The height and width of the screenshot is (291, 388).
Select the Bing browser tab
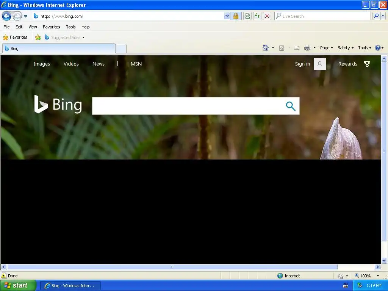(59, 48)
